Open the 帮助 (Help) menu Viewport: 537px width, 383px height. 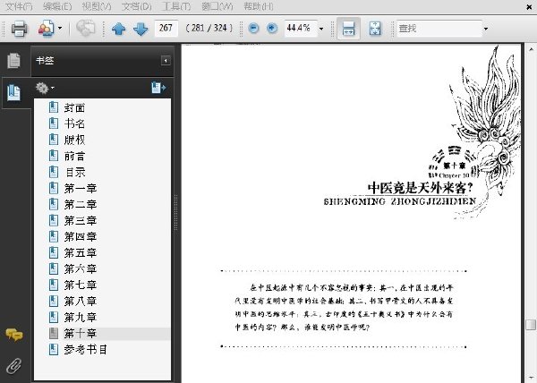pyautogui.click(x=259, y=6)
